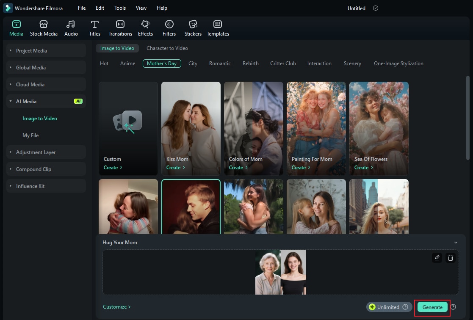Click the saved status check icon next to Untitled

pyautogui.click(x=376, y=8)
